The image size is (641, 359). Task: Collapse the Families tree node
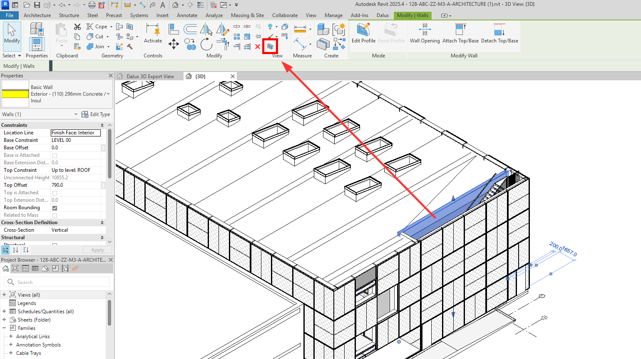4,328
